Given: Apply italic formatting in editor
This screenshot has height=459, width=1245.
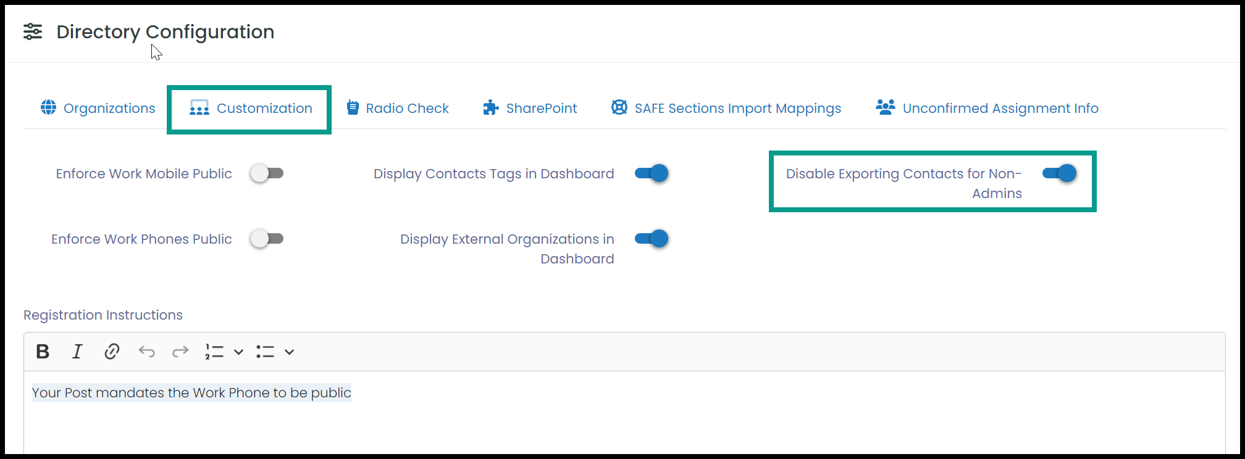Looking at the screenshot, I should click(x=77, y=352).
